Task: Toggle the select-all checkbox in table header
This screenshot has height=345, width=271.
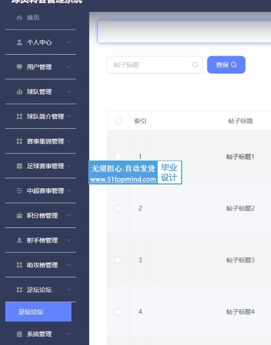Action: coord(118,121)
